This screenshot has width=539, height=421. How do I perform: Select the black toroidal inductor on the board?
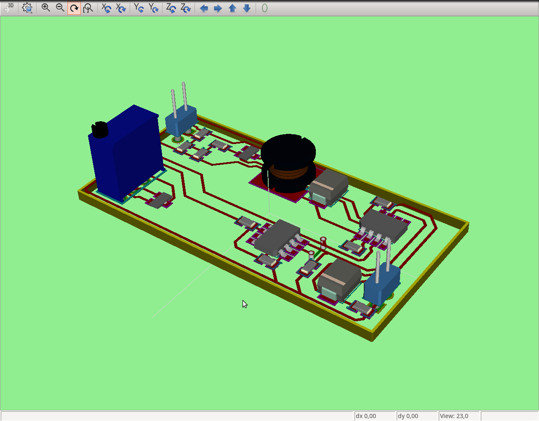point(288,160)
